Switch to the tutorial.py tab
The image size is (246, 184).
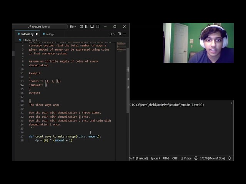click(x=27, y=34)
